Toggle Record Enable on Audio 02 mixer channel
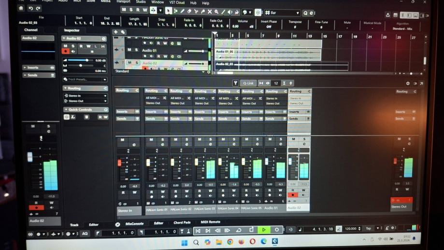This screenshot has height=250, width=444. (x=293, y=195)
